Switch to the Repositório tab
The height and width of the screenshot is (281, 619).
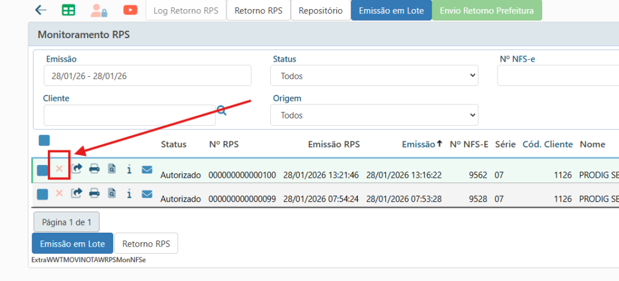click(x=320, y=11)
